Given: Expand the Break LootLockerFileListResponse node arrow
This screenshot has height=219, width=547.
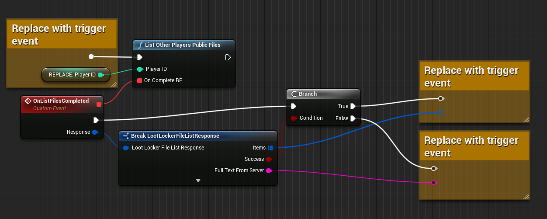Looking at the screenshot, I should (x=198, y=180).
